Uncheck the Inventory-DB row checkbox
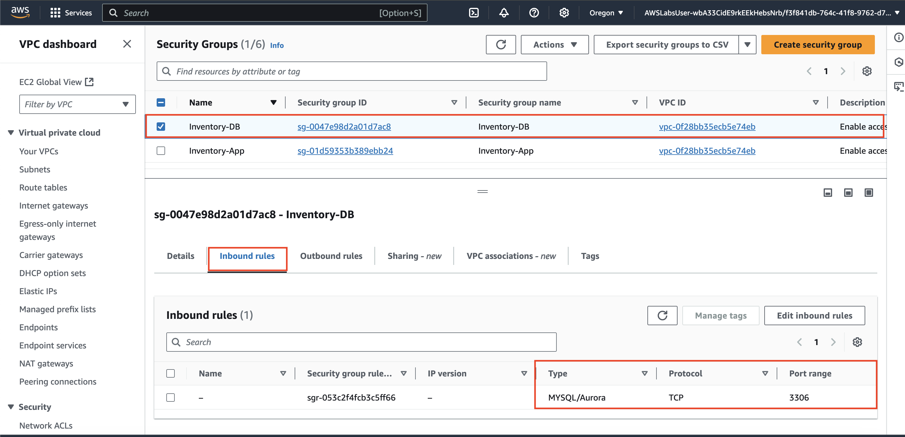 161,127
